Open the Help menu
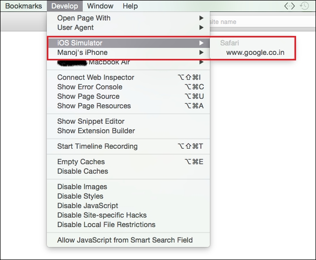Image resolution: width=316 pixels, height=260 pixels. tap(130, 6)
